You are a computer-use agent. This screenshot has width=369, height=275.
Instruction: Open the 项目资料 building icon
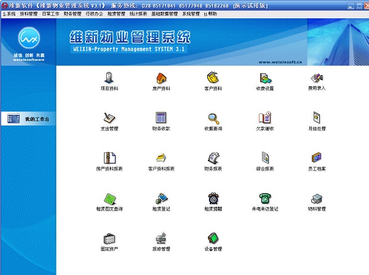coord(109,78)
